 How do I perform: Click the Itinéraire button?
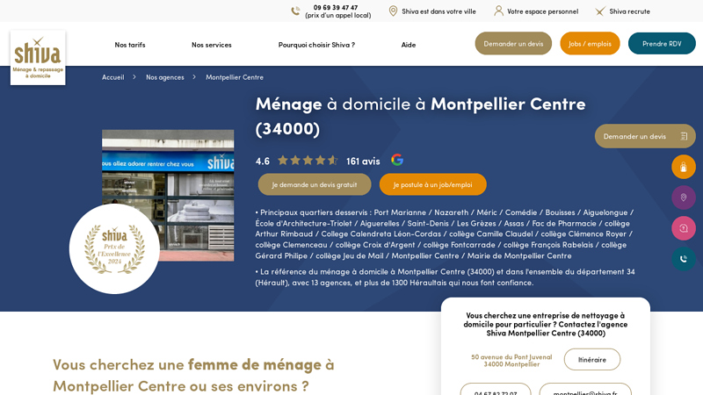(591, 360)
